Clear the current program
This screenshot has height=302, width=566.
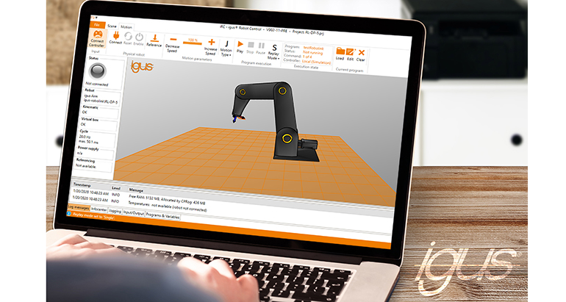click(361, 53)
